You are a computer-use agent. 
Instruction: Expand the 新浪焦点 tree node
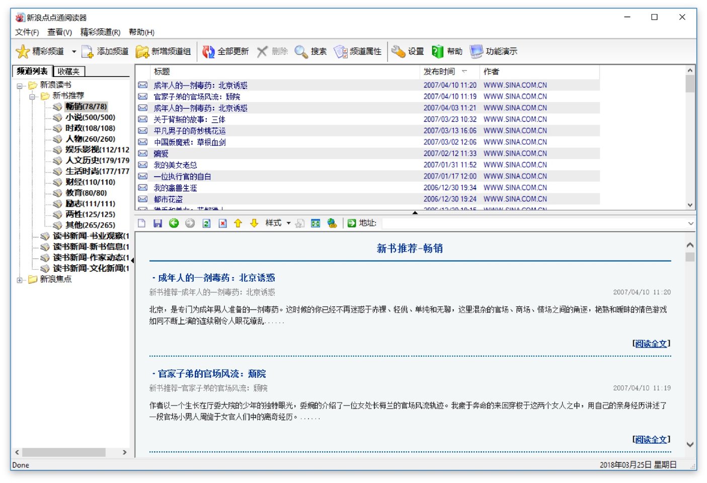pos(20,280)
